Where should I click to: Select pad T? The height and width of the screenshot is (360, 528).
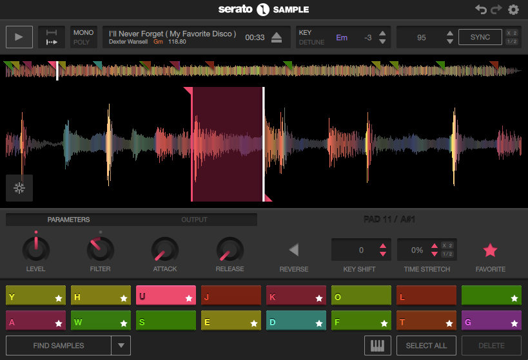click(426, 320)
